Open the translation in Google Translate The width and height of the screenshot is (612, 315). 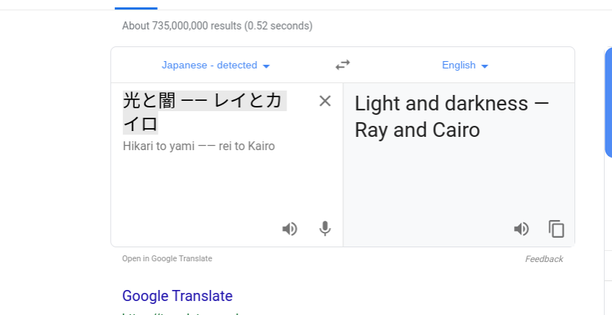[167, 258]
